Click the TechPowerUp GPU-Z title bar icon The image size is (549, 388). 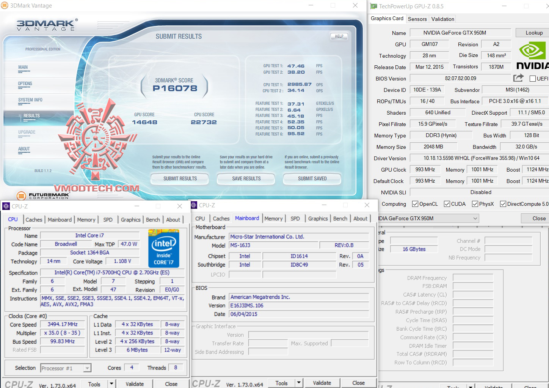[x=374, y=6]
